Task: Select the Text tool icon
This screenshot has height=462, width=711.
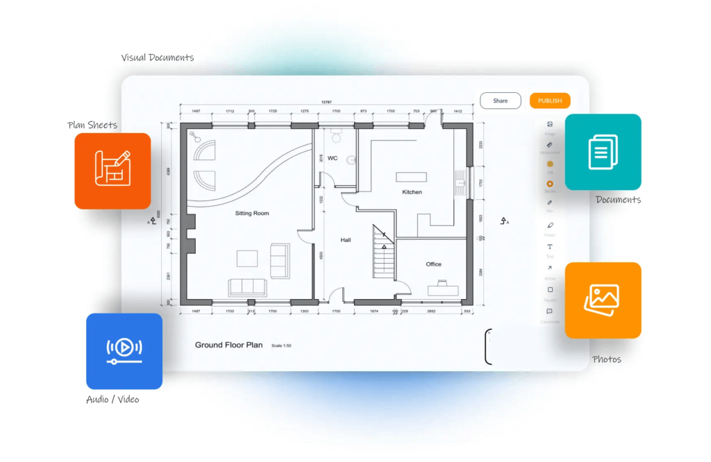Action: 550,247
